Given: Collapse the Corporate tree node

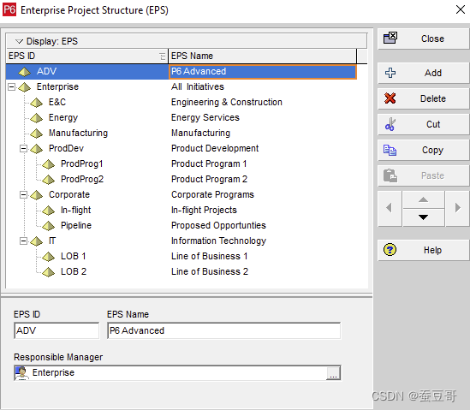Looking at the screenshot, I should (x=23, y=195).
